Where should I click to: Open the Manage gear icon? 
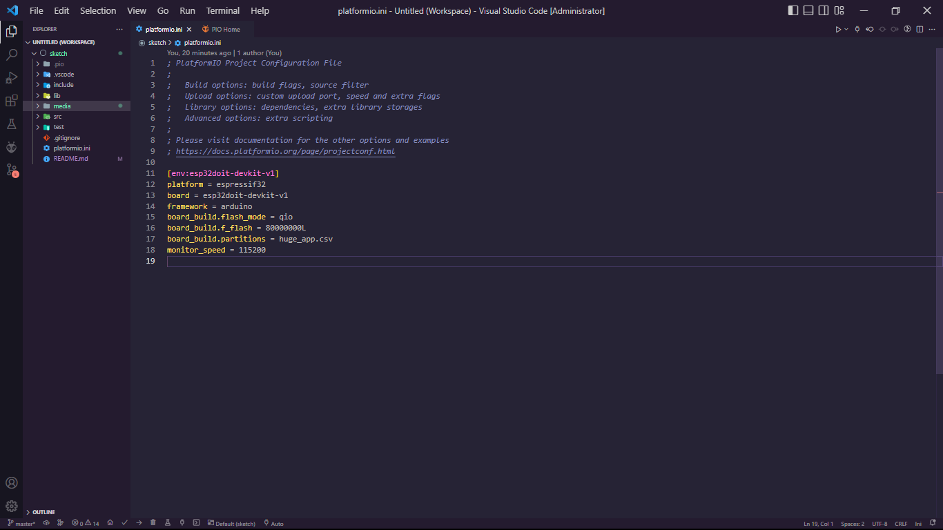[11, 506]
